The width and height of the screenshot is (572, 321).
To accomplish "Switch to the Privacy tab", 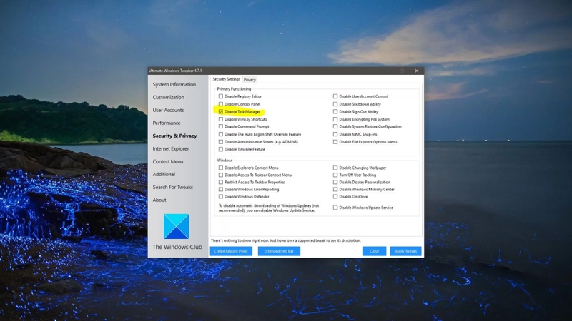I will point(250,80).
